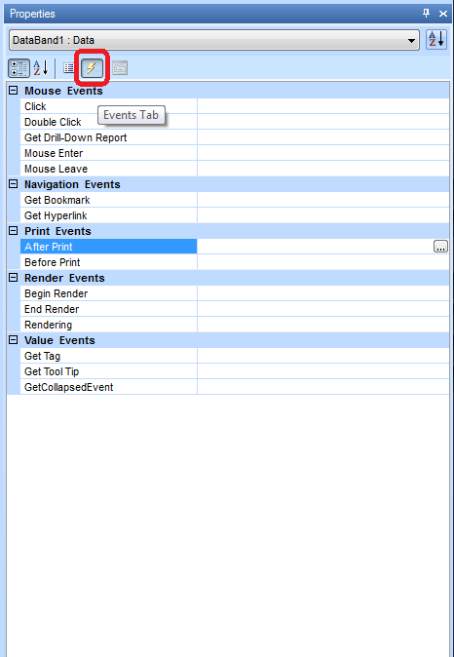Click the Click event value field
The width and height of the screenshot is (454, 657).
(x=322, y=106)
